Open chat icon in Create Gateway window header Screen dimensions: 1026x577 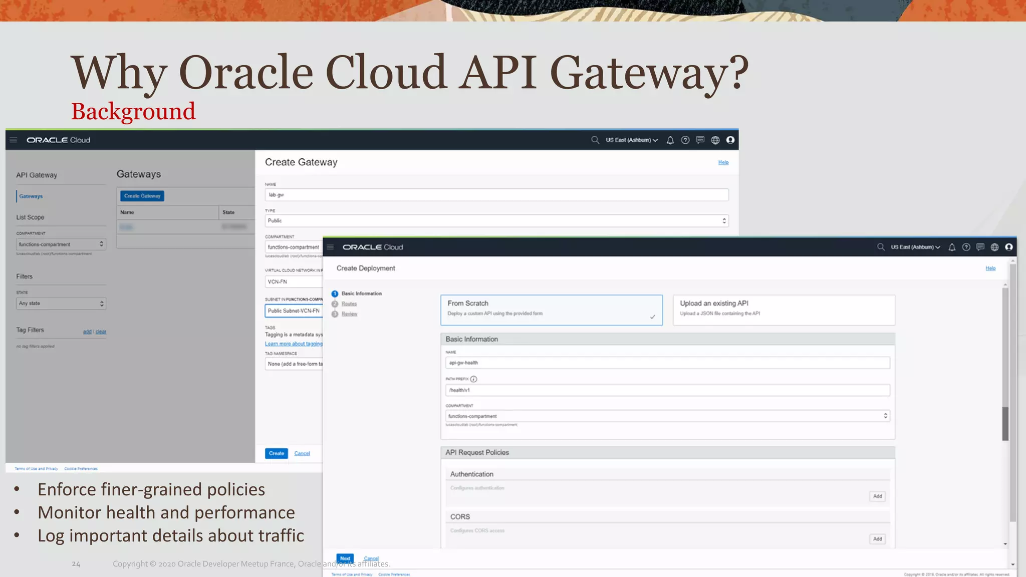point(700,140)
